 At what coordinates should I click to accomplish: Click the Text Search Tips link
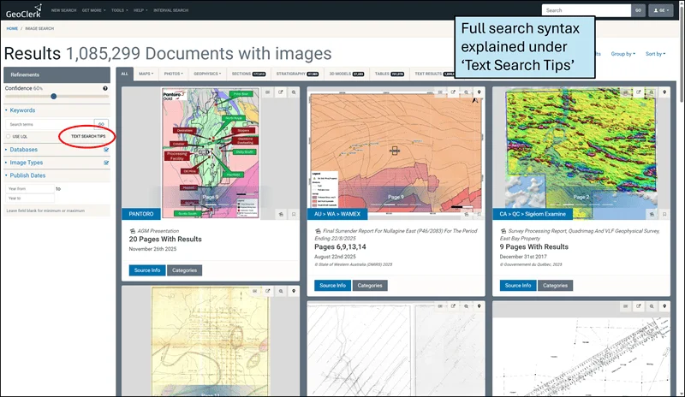[x=88, y=136]
